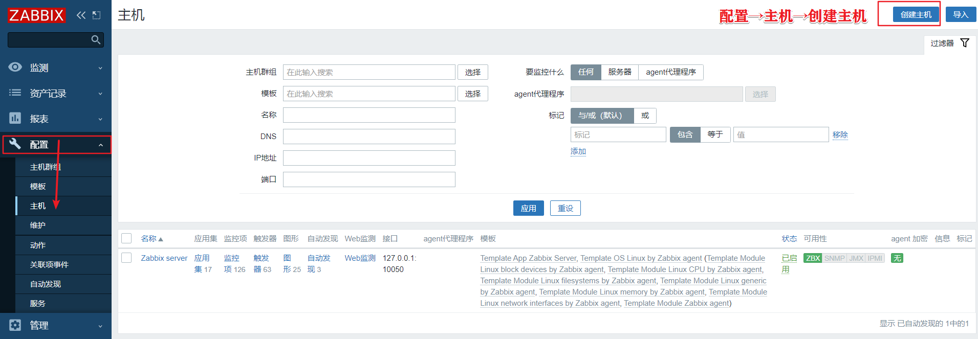The width and height of the screenshot is (978, 339).
Task: Set tag operator to 包含
Action: [685, 134]
